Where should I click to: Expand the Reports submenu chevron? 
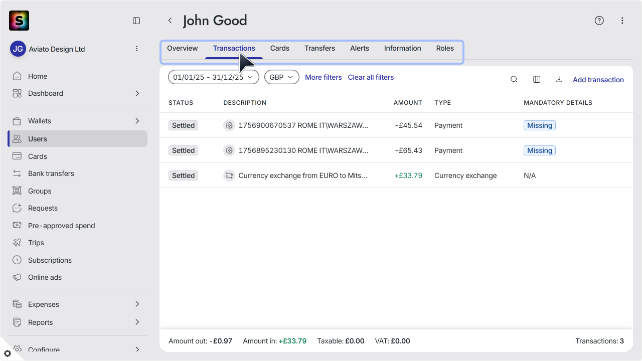pos(137,322)
